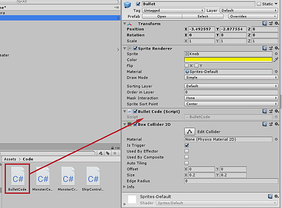Click the Position X value field
The width and height of the screenshot is (282, 208).
(x=202, y=29)
